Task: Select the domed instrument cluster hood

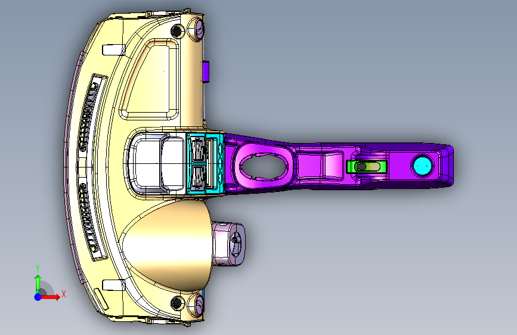Action: point(167,246)
